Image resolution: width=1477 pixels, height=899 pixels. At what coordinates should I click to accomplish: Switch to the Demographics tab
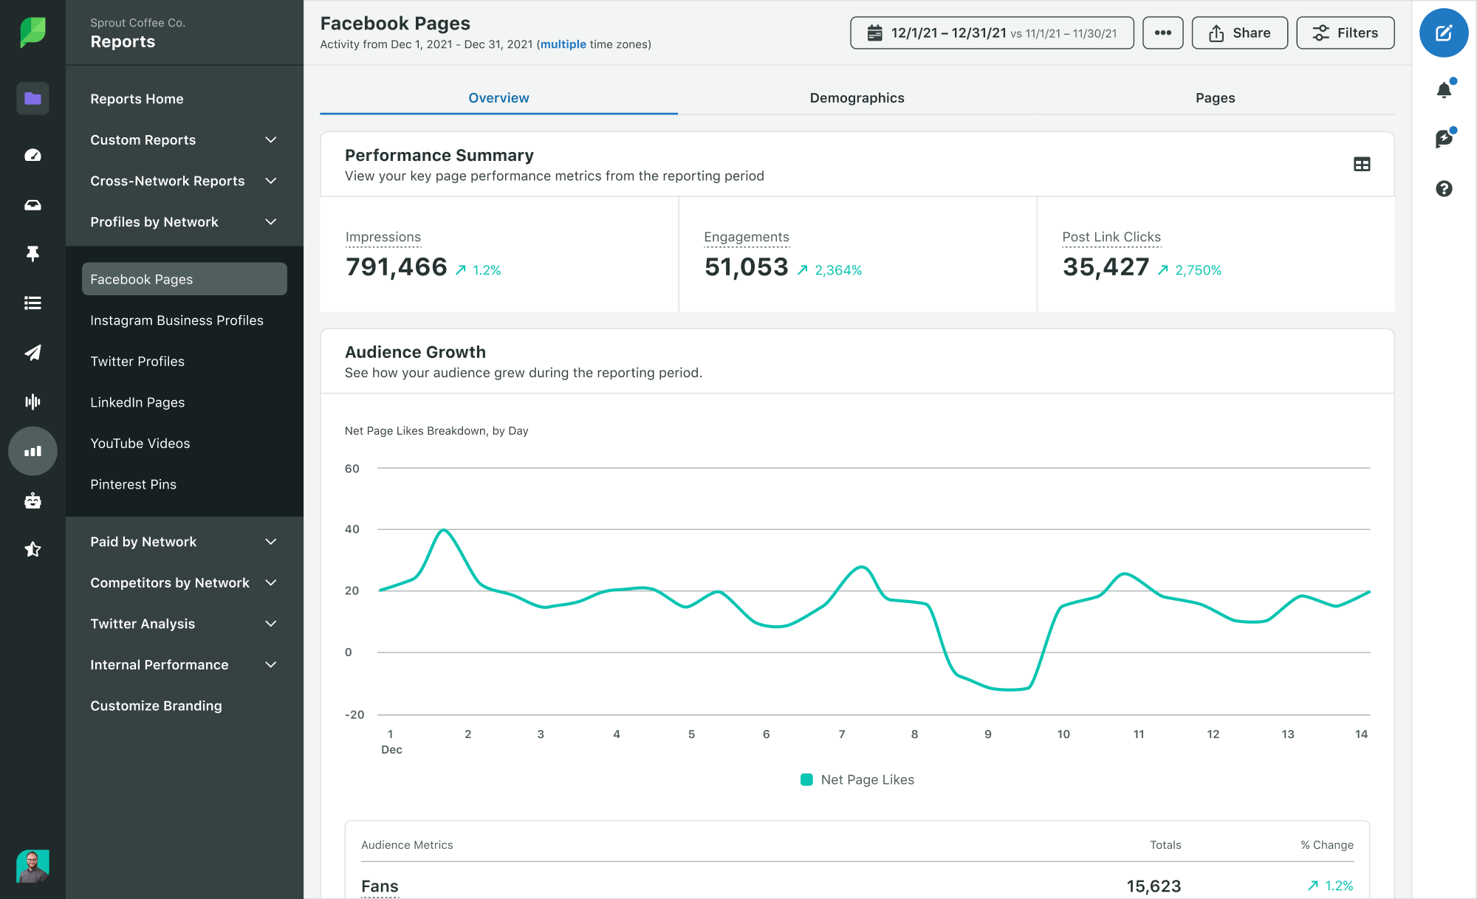click(857, 98)
